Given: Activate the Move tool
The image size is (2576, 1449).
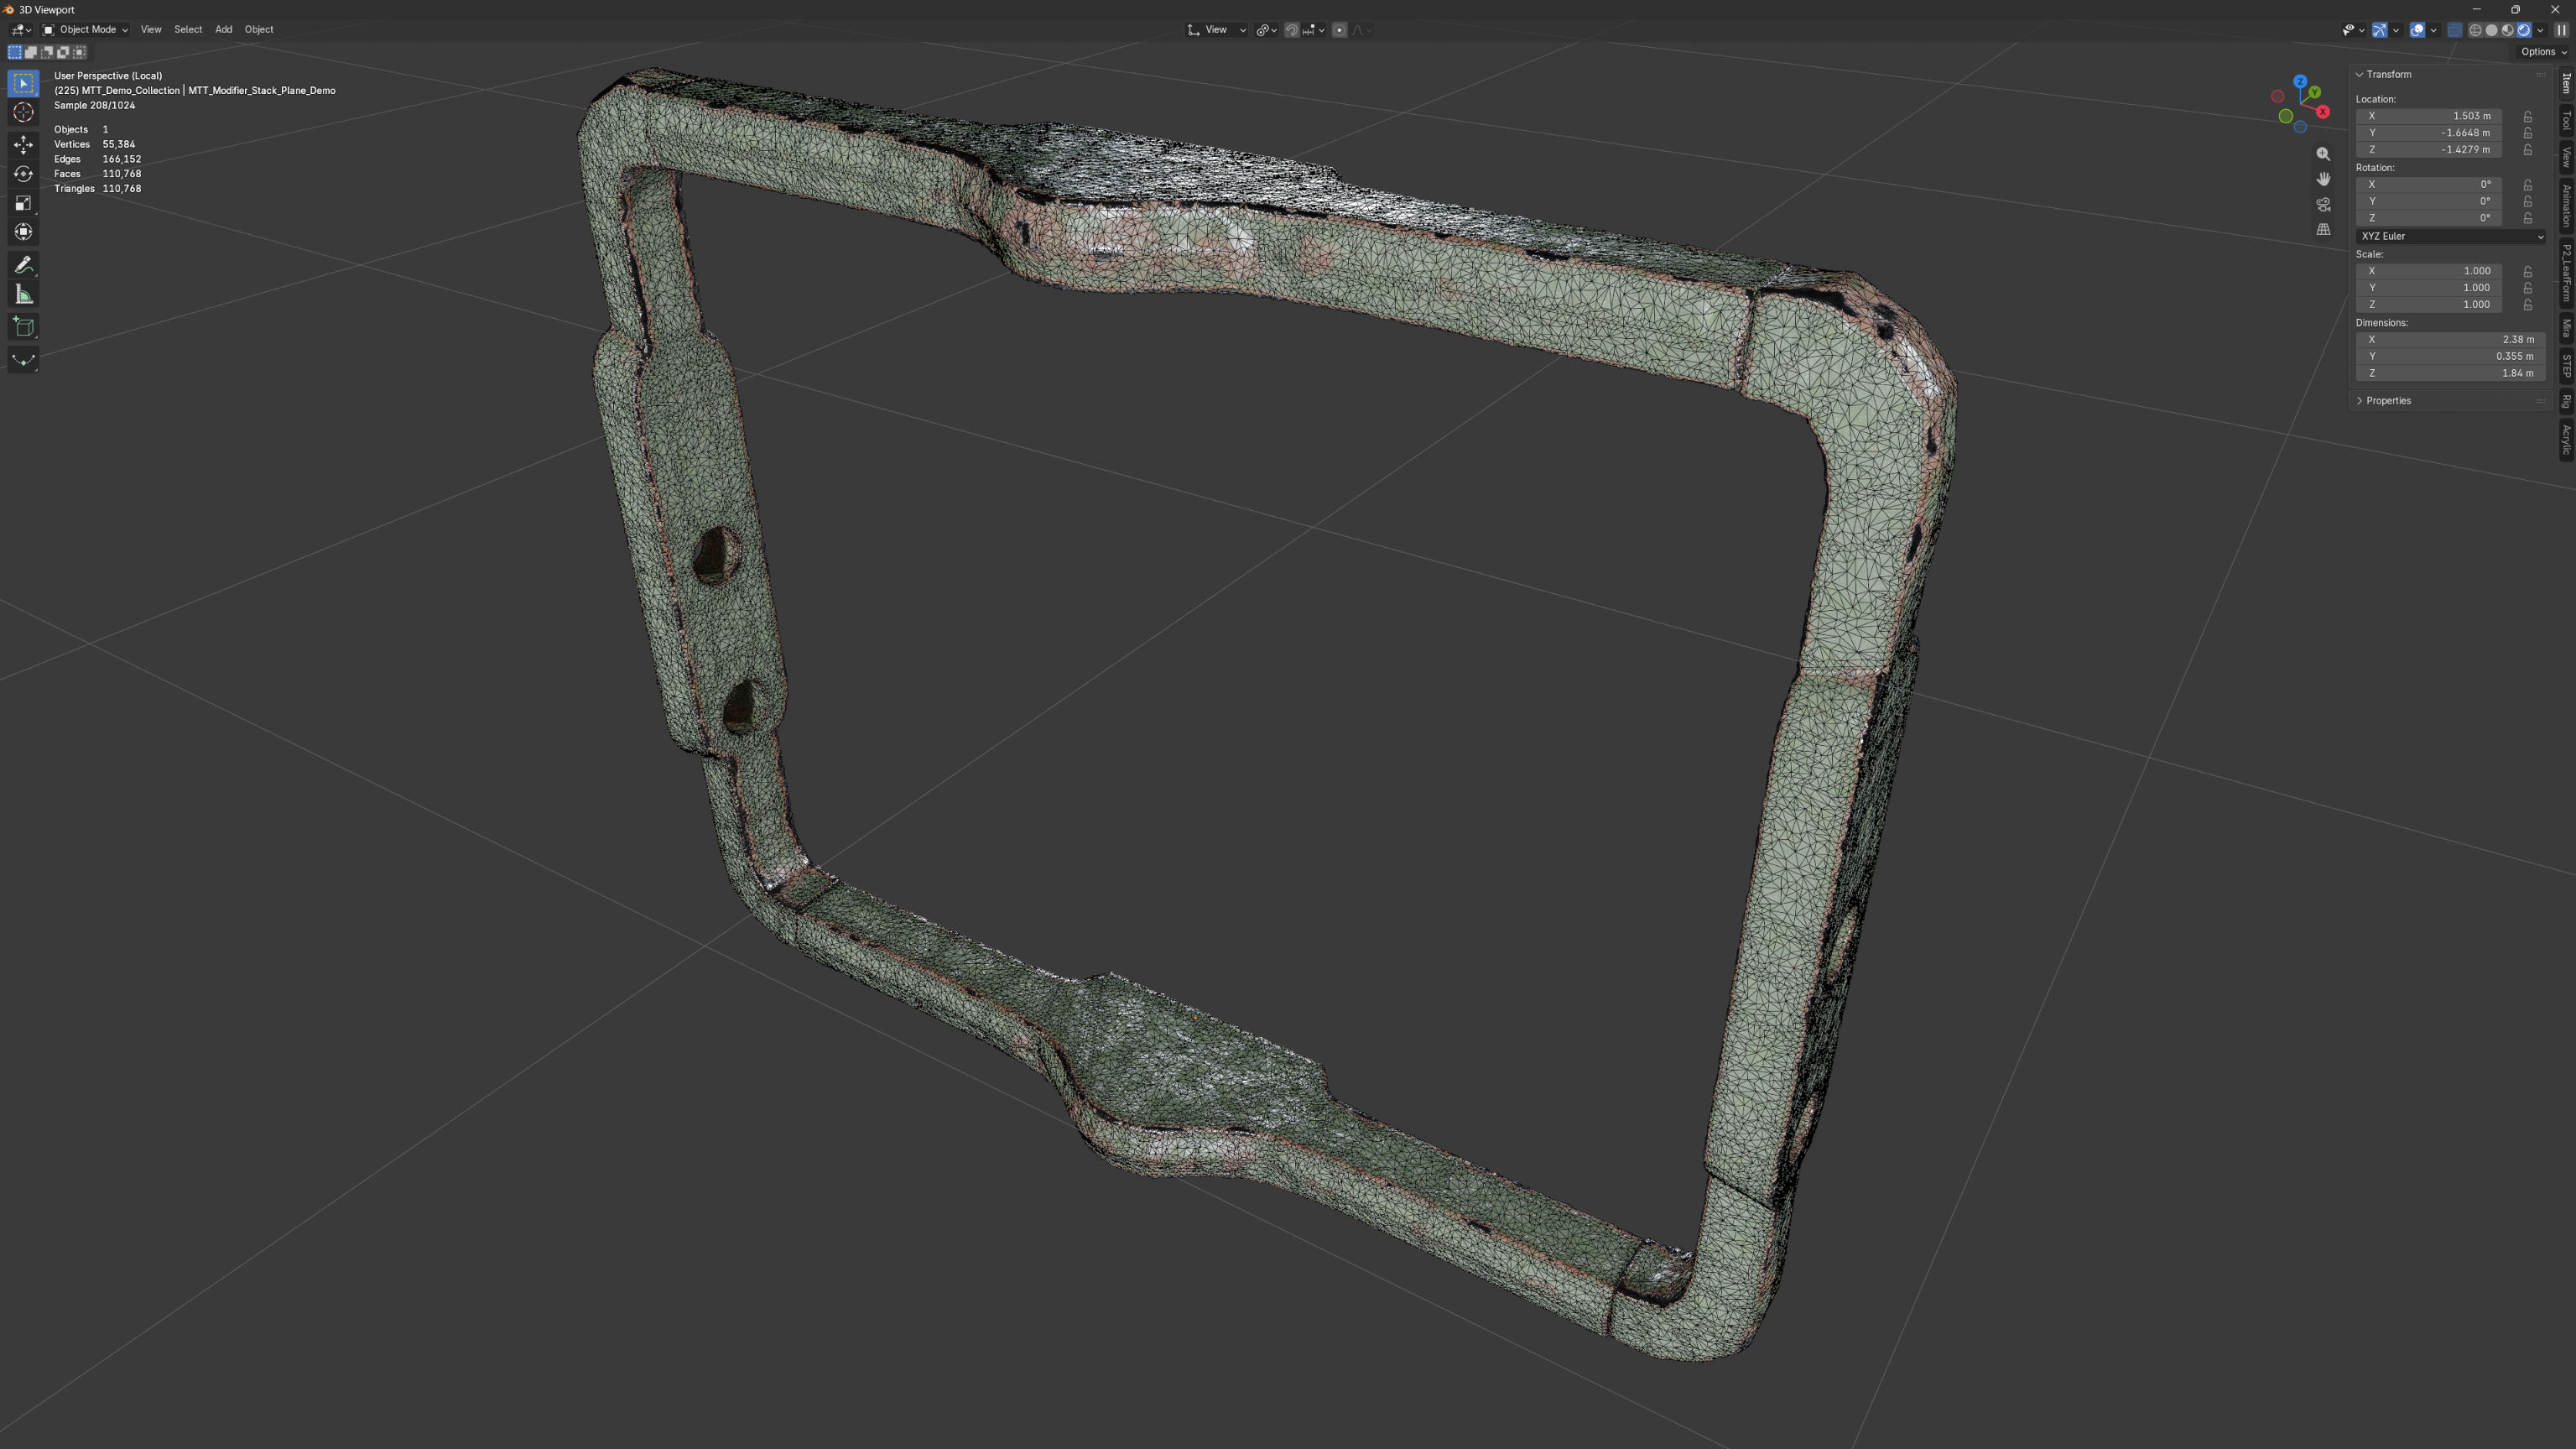Looking at the screenshot, I should tap(24, 144).
